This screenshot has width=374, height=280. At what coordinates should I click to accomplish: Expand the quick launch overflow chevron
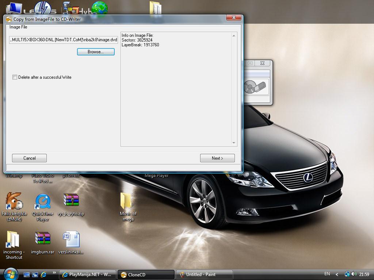pos(54,273)
